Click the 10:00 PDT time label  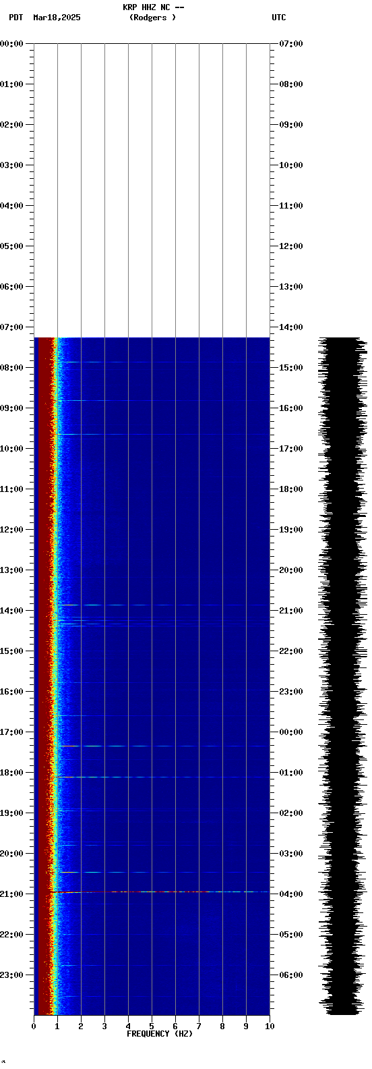pyautogui.click(x=12, y=449)
